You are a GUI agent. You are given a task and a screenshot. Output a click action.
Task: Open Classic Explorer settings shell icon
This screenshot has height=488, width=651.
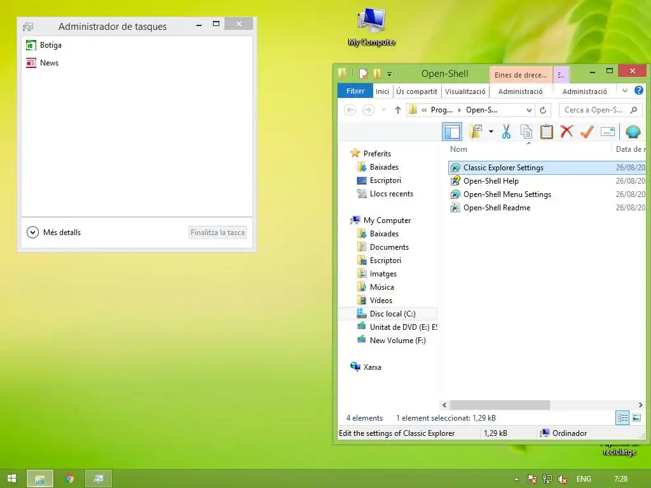633,132
